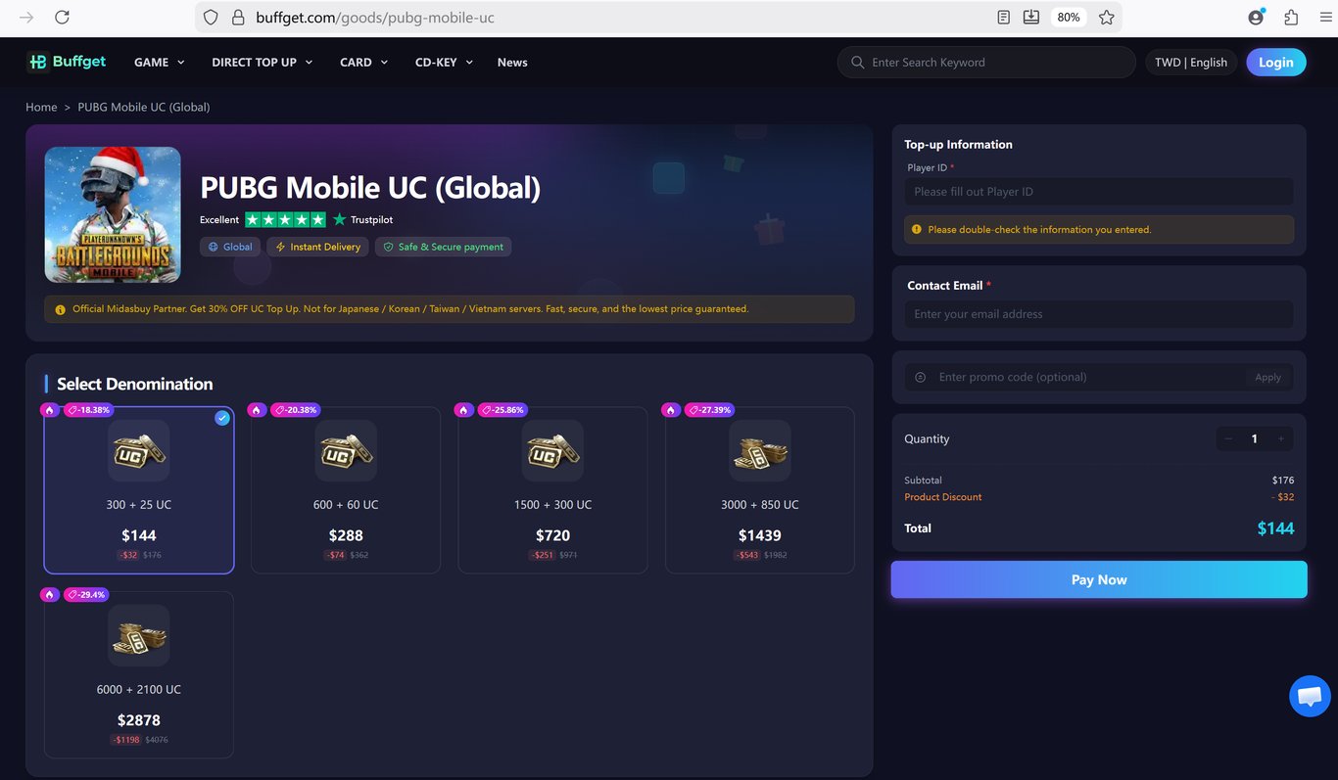The width and height of the screenshot is (1338, 780).
Task: Click the Top-up Information heading
Action: [959, 144]
